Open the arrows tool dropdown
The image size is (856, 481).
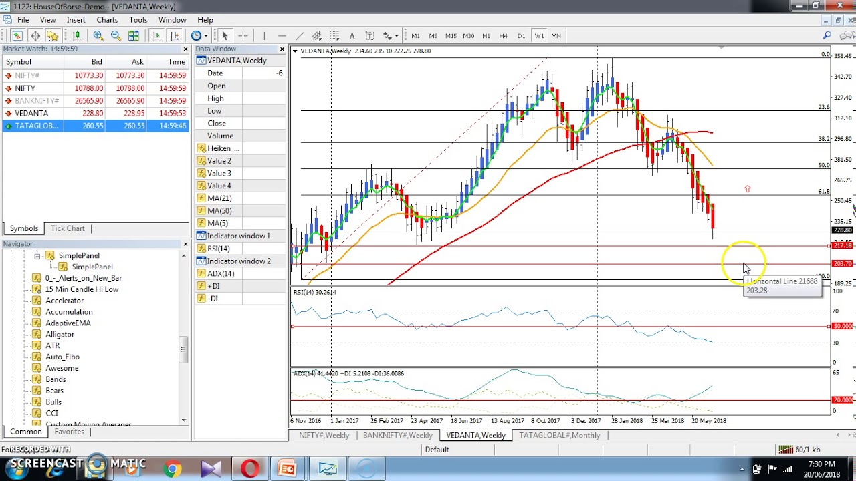pyautogui.click(x=397, y=35)
